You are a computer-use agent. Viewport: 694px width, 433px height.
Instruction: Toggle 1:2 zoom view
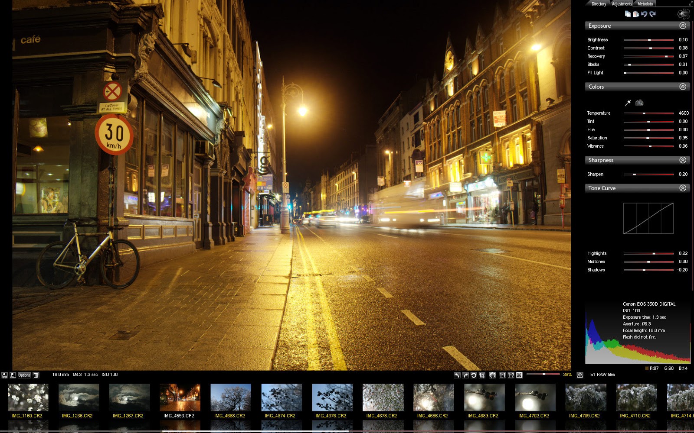pyautogui.click(x=511, y=375)
